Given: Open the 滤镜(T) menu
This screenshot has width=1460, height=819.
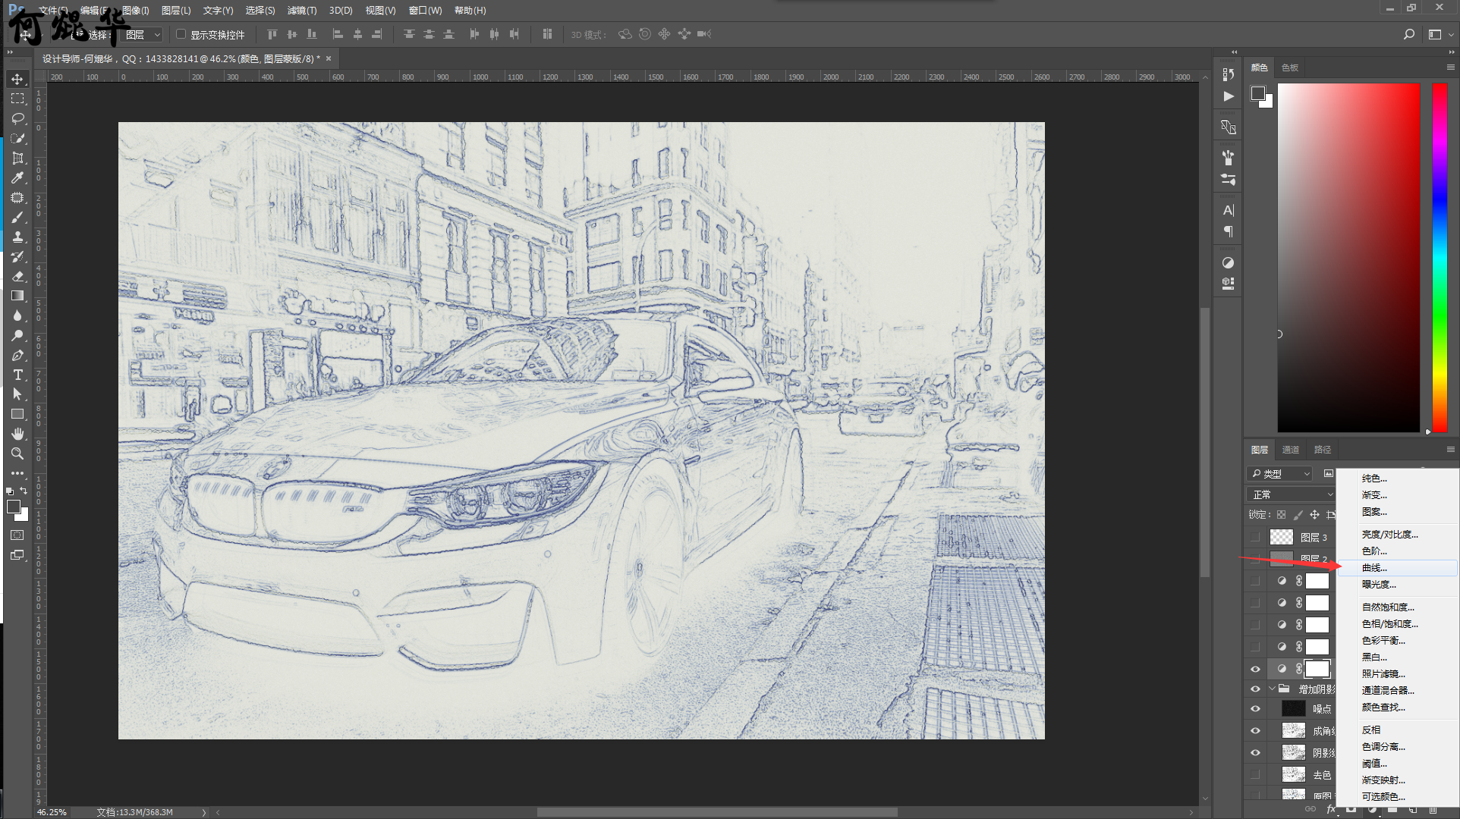Looking at the screenshot, I should (301, 11).
